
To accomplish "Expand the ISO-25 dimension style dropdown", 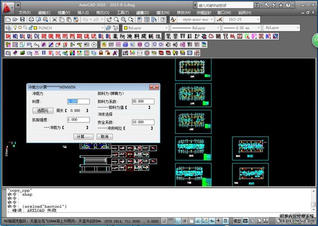I will [258, 20].
